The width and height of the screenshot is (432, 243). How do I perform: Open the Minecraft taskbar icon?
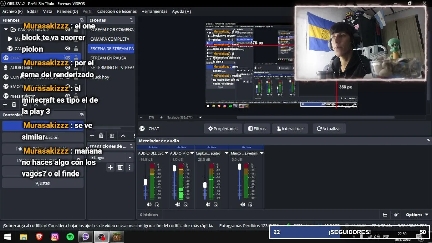tap(117, 237)
